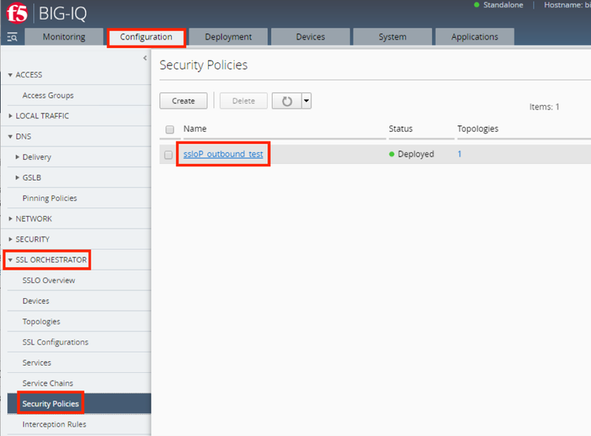Open the global search menu icon
Screen dimensions: 591x436
(x=12, y=37)
